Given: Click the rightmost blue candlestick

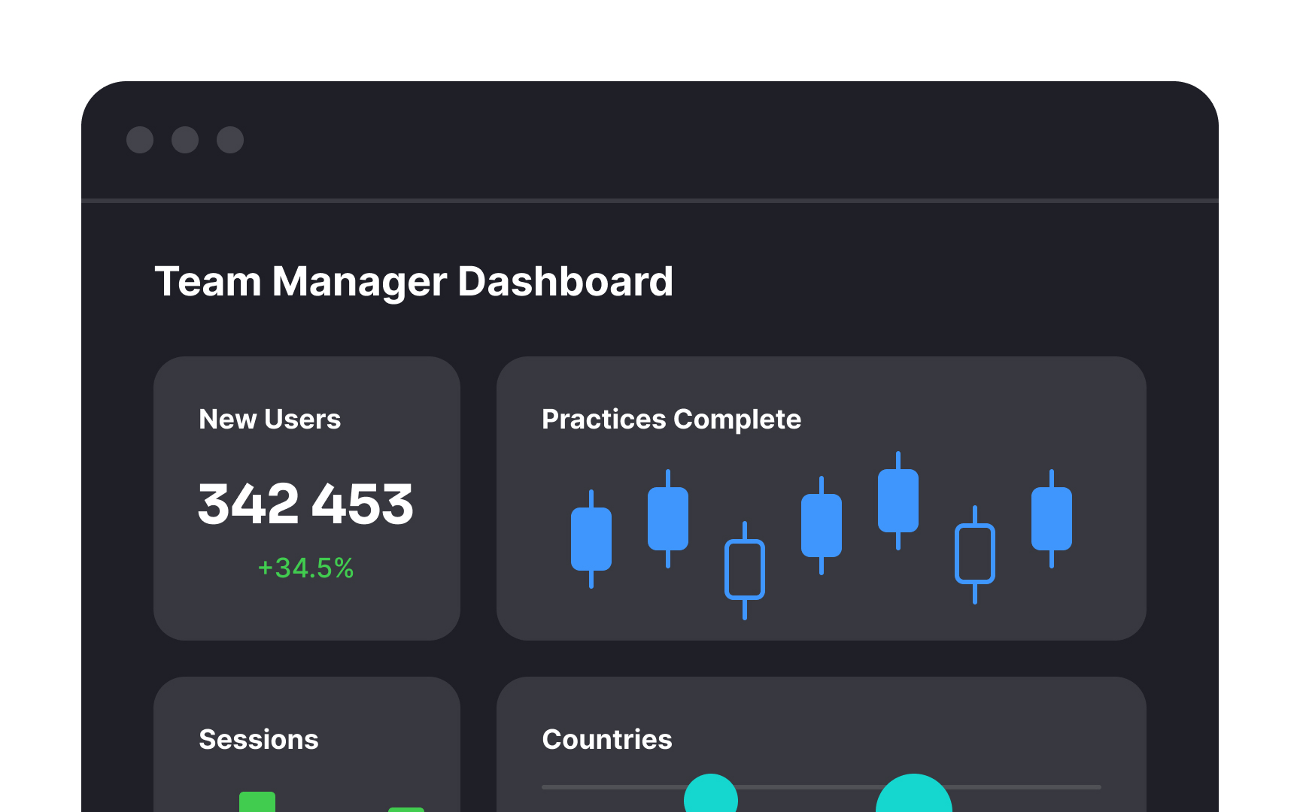Looking at the screenshot, I should [1051, 515].
